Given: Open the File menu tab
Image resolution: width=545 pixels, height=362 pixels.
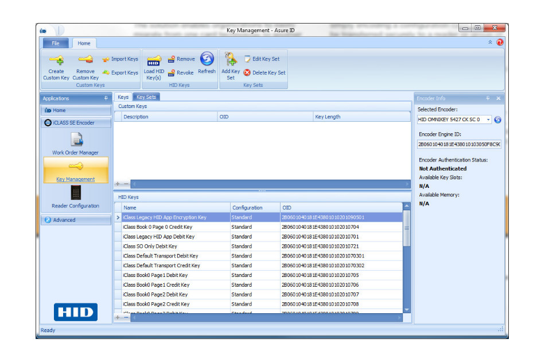Looking at the screenshot, I should coord(56,43).
